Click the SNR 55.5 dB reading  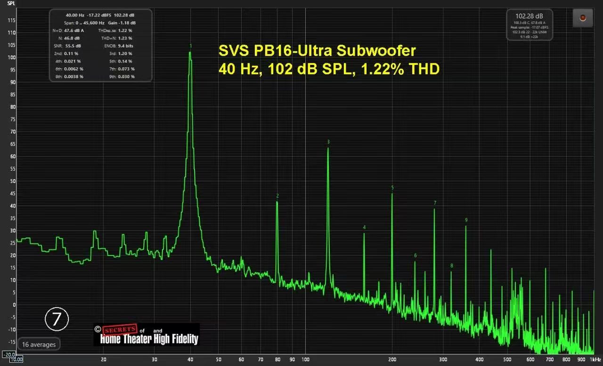click(73, 46)
